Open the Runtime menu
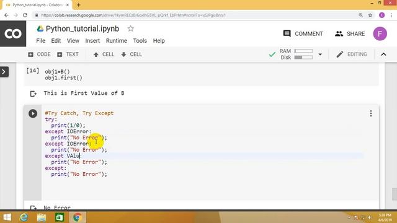Screen dimensions: 397x223 (x=117, y=41)
